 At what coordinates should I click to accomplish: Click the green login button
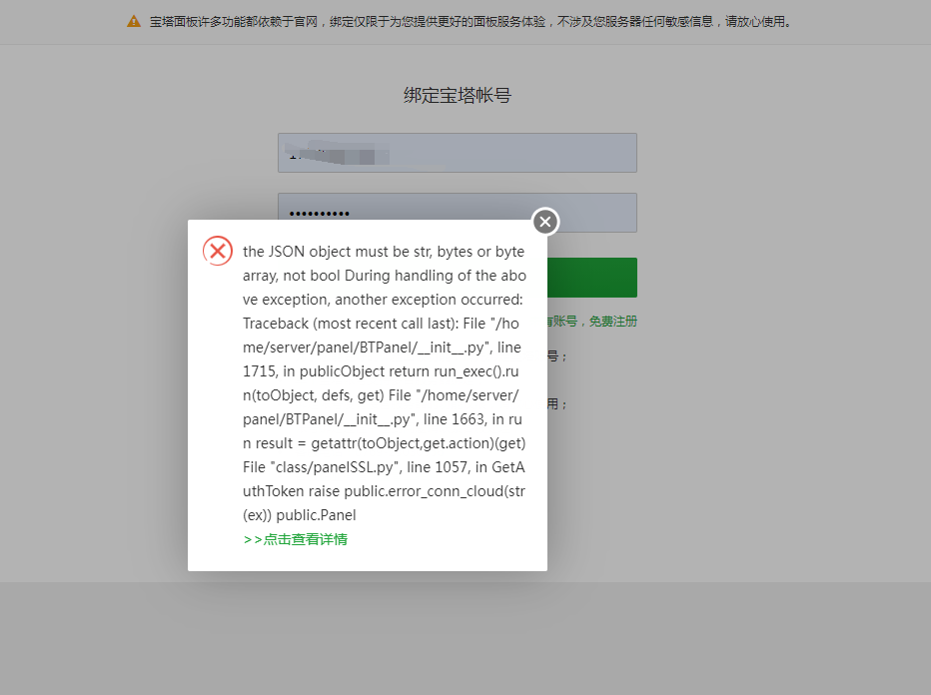(x=592, y=278)
